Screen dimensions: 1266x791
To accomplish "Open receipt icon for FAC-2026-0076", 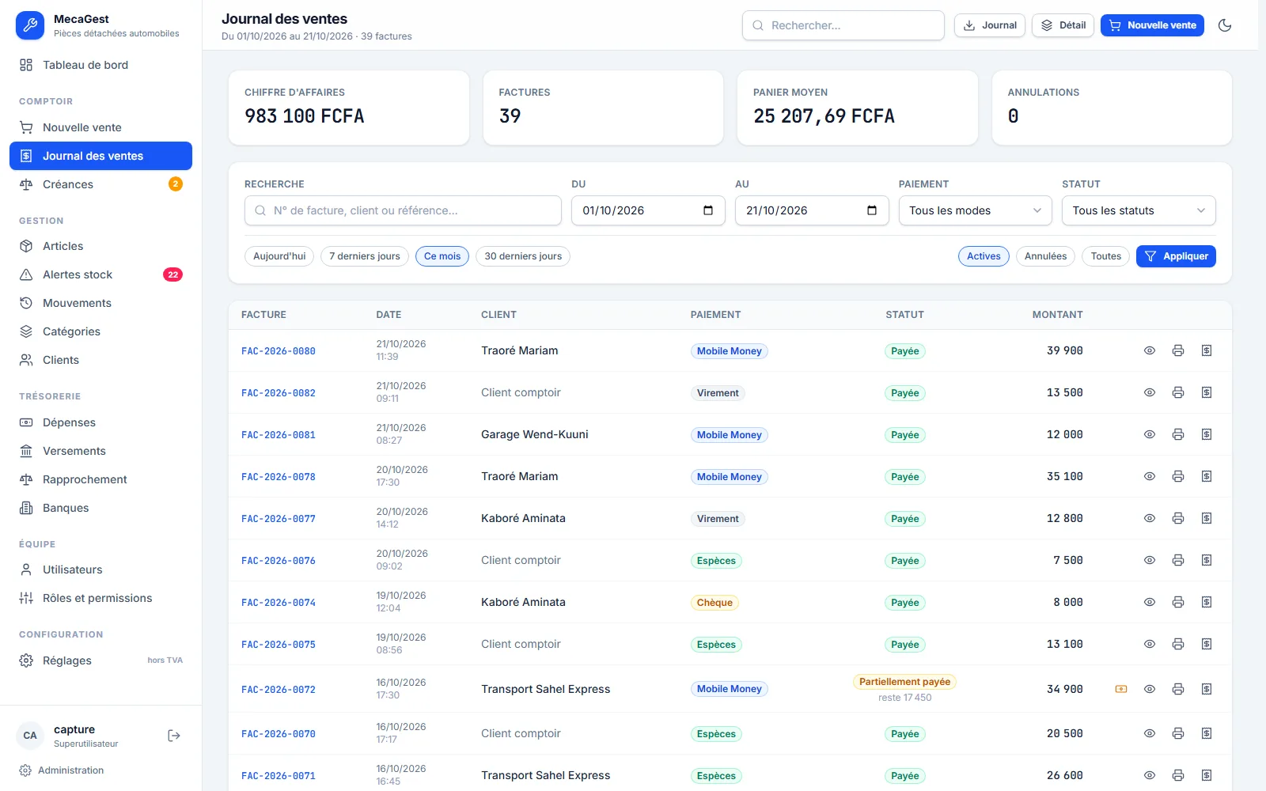I will pyautogui.click(x=1207, y=560).
